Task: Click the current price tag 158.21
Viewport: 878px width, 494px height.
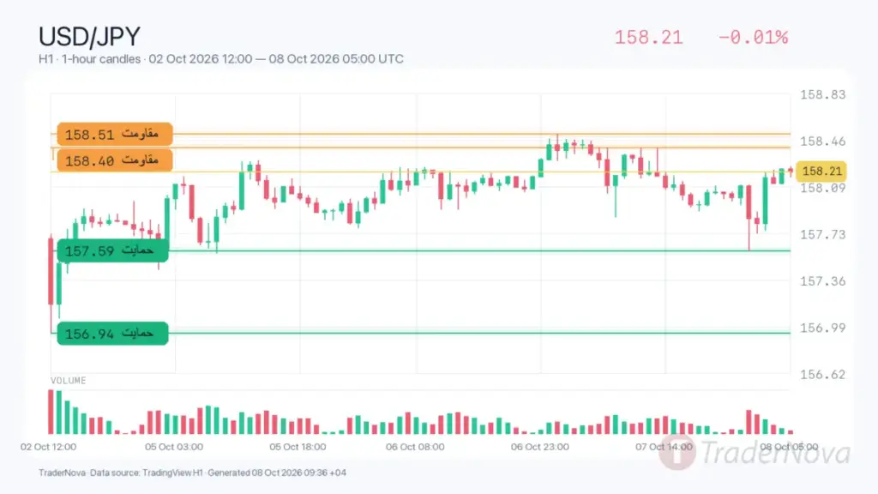Action: [821, 172]
